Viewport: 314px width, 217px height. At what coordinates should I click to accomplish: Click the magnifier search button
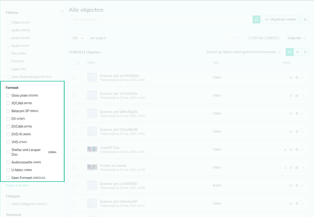(256, 20)
